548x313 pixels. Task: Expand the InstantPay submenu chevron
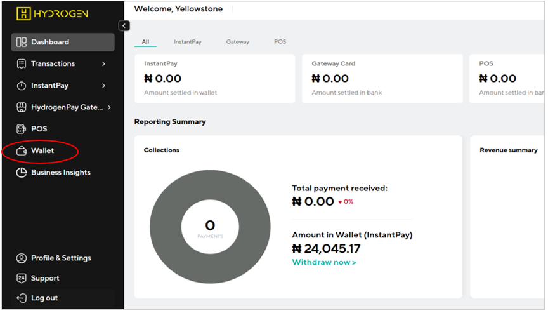[103, 86]
